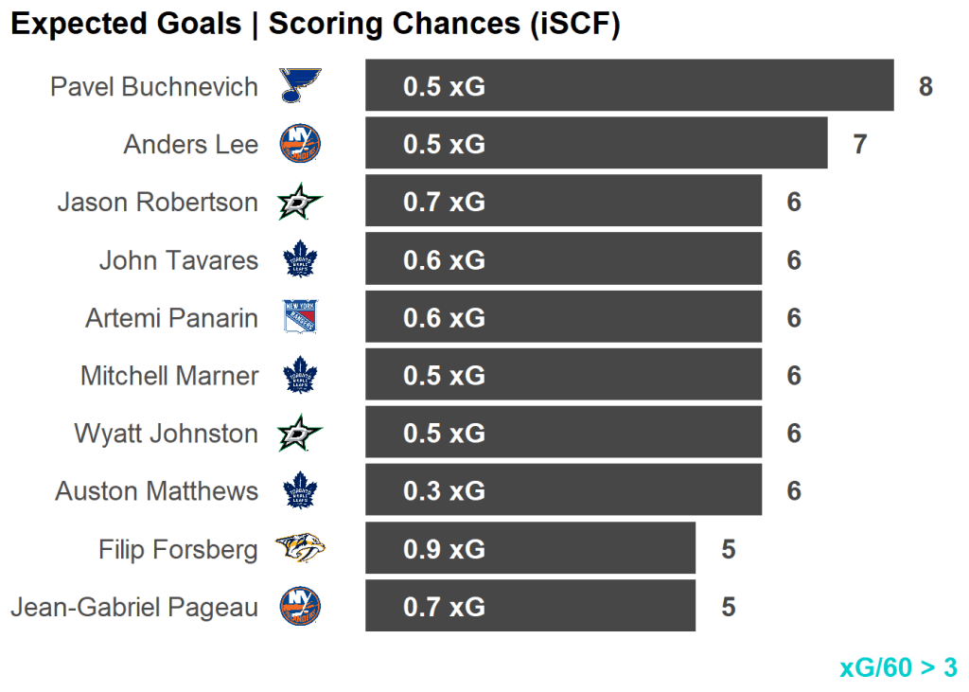Select the Dallas Stars logo beside Jason Robertson
This screenshot has width=969, height=692.
click(x=300, y=203)
